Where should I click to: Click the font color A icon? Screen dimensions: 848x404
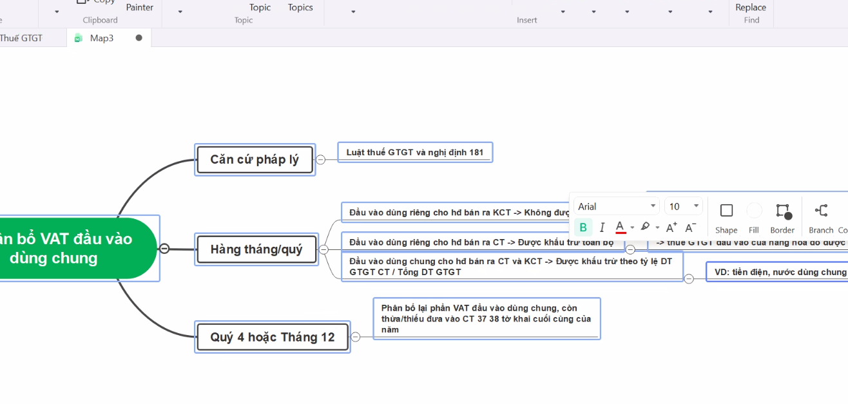pyautogui.click(x=620, y=227)
